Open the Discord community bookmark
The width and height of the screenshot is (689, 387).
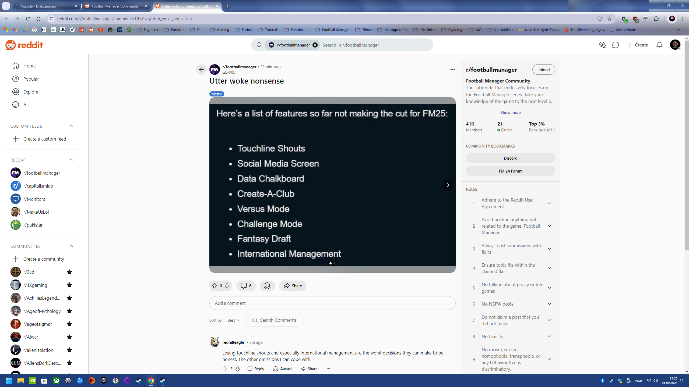coord(510,158)
